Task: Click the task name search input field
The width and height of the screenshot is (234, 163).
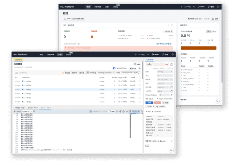Action: coord(130,72)
